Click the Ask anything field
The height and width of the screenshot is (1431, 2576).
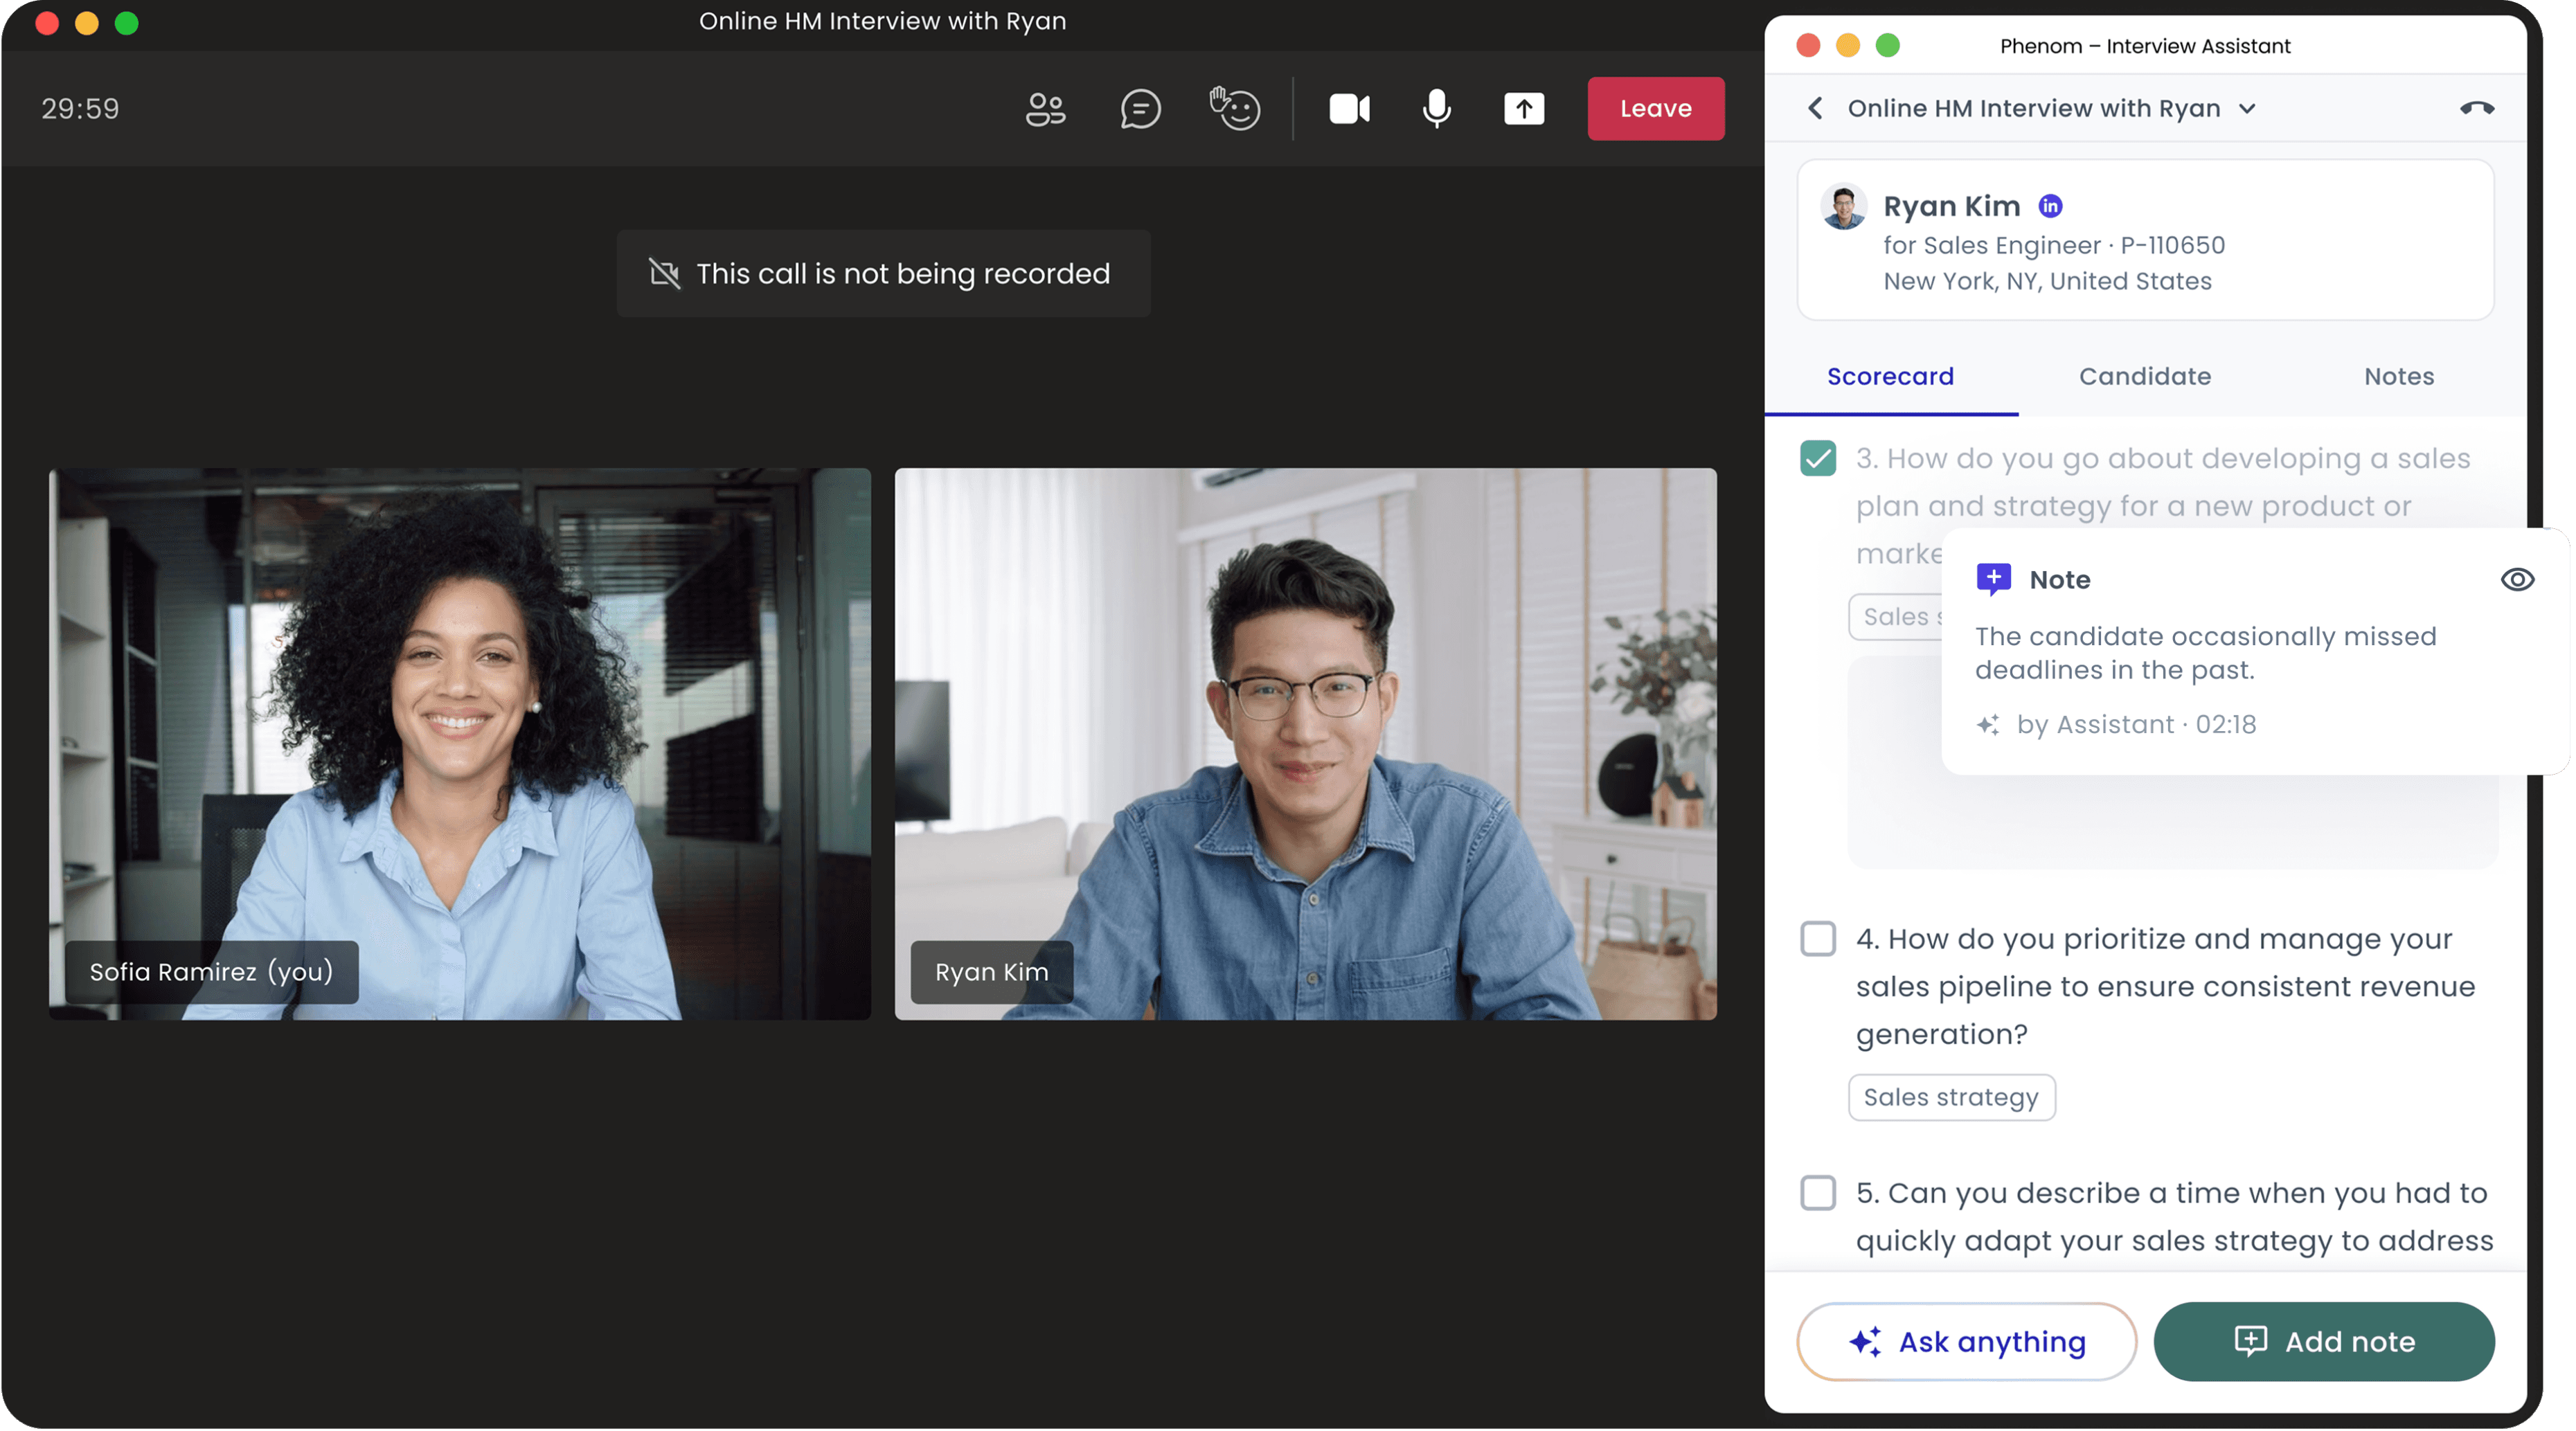tap(1966, 1341)
